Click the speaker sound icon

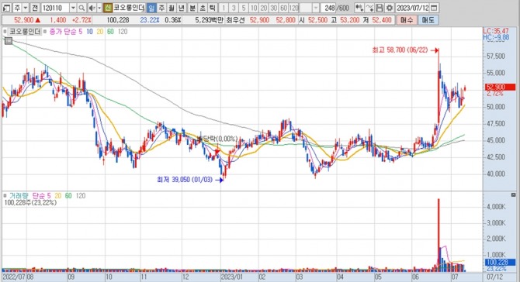coord(92,8)
